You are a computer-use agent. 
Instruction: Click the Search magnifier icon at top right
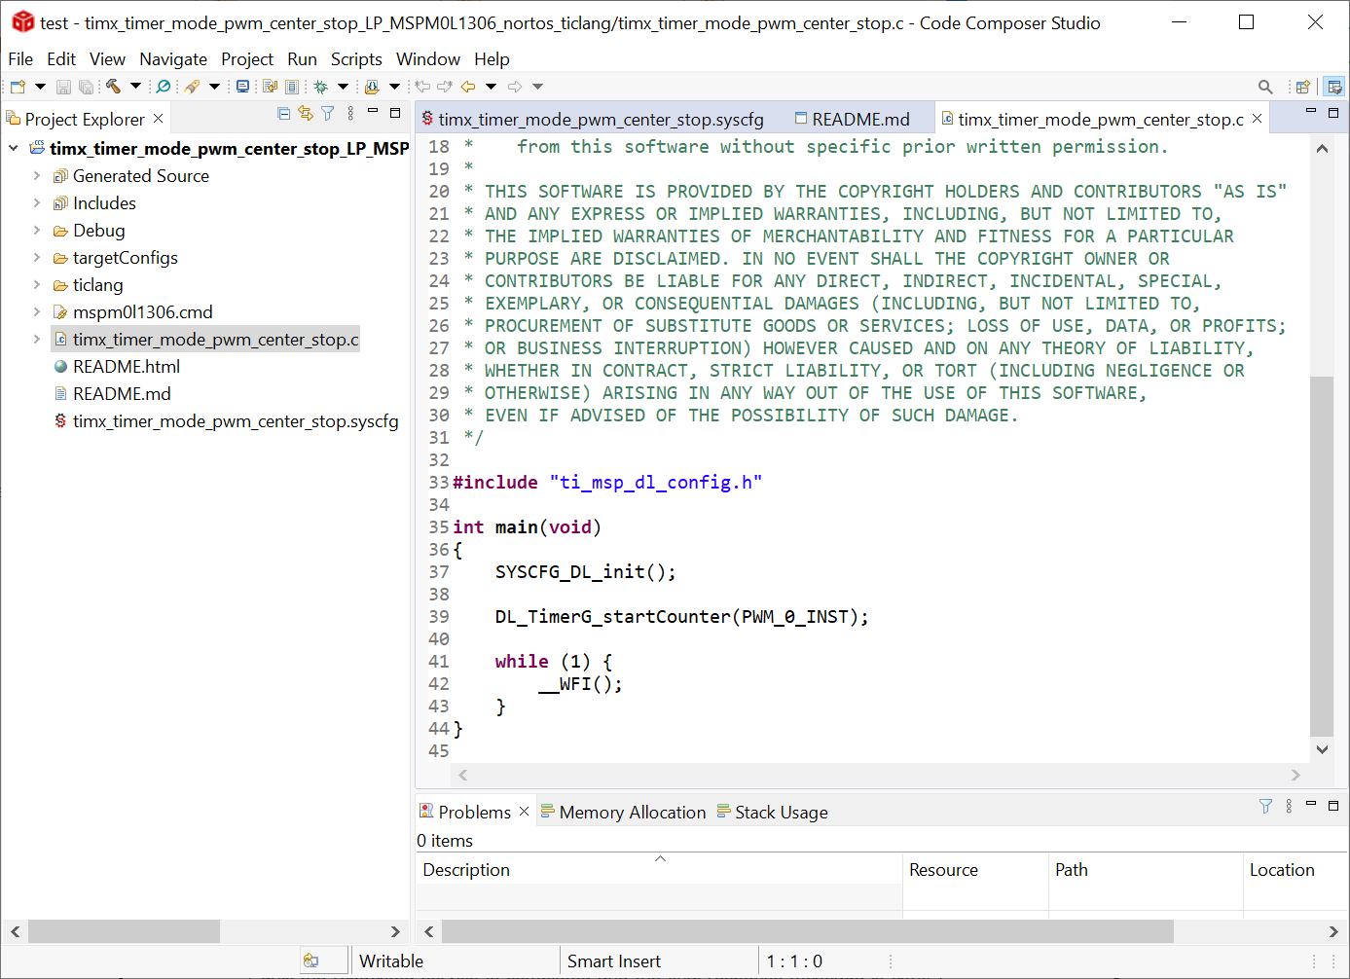click(x=1265, y=87)
